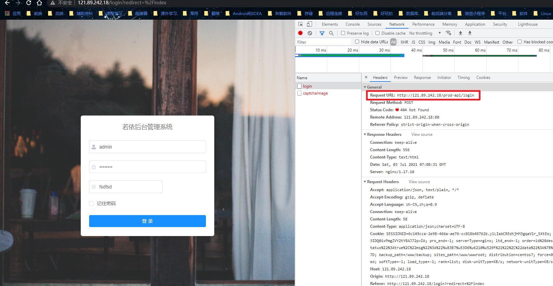
Task: Toggle the network filter funnel icon
Action: point(322,33)
